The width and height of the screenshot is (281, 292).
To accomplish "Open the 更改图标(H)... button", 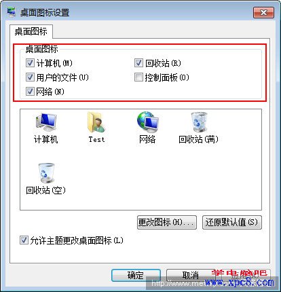I will pos(167,222).
